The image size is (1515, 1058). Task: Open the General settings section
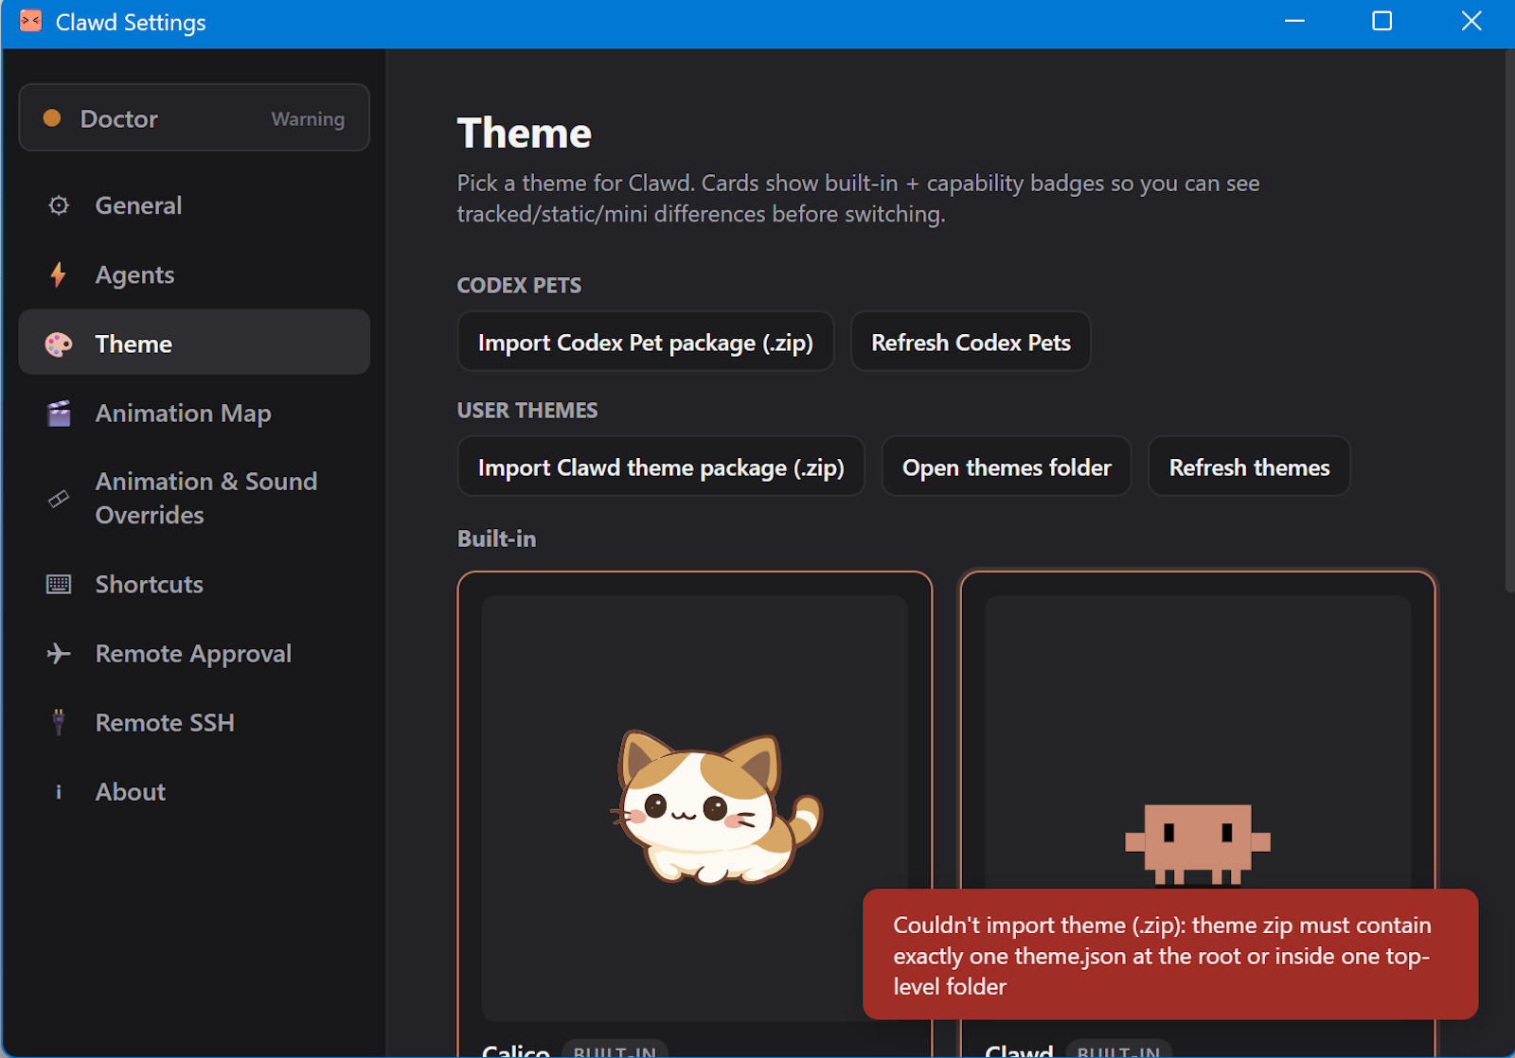coord(194,205)
